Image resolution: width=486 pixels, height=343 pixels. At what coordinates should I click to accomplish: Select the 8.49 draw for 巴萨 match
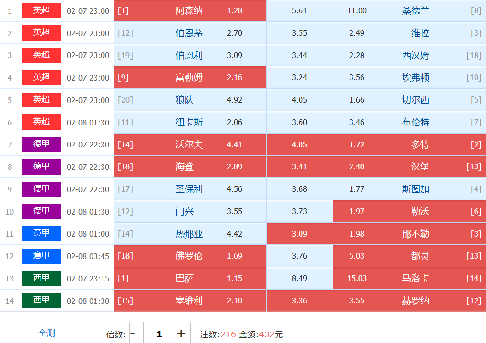tap(300, 278)
